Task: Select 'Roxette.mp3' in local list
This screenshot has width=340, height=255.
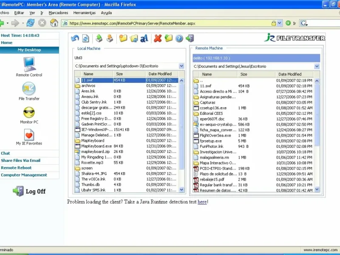Action: click(x=126, y=163)
